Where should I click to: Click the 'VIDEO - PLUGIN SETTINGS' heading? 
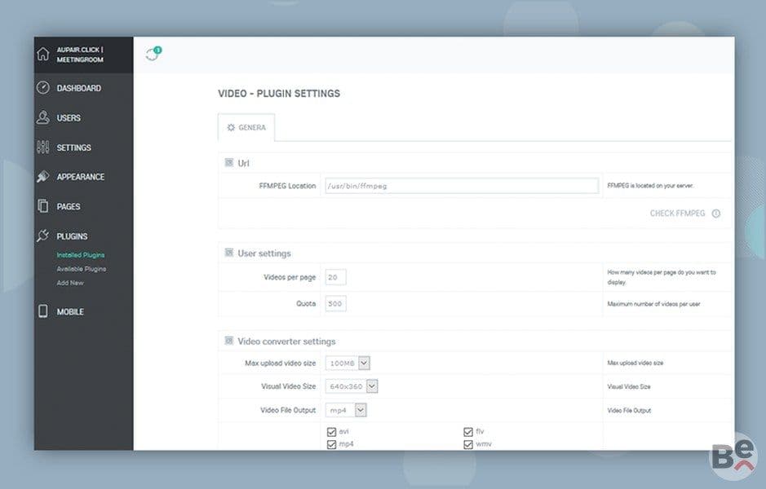(x=279, y=93)
